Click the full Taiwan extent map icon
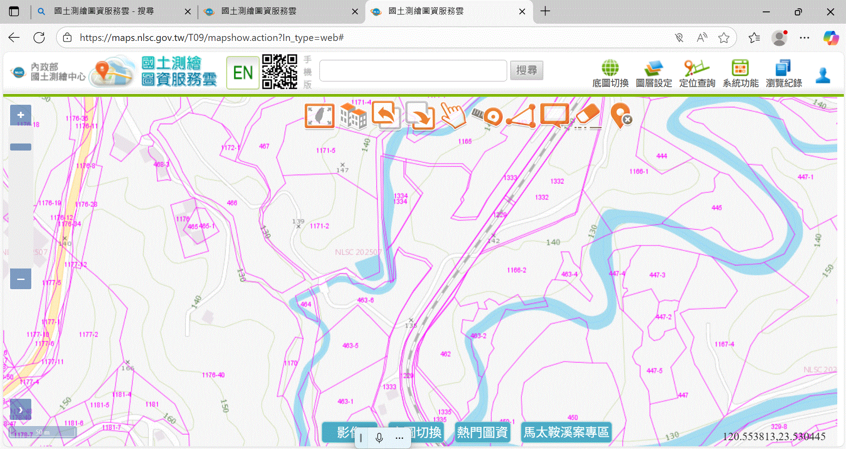 pos(319,116)
